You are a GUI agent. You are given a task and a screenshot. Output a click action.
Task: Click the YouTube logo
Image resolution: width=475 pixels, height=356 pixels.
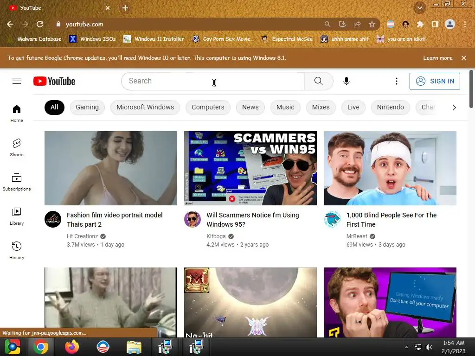click(x=54, y=81)
